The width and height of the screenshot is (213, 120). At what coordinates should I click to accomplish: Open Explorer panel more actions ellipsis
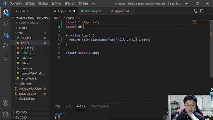[45, 11]
